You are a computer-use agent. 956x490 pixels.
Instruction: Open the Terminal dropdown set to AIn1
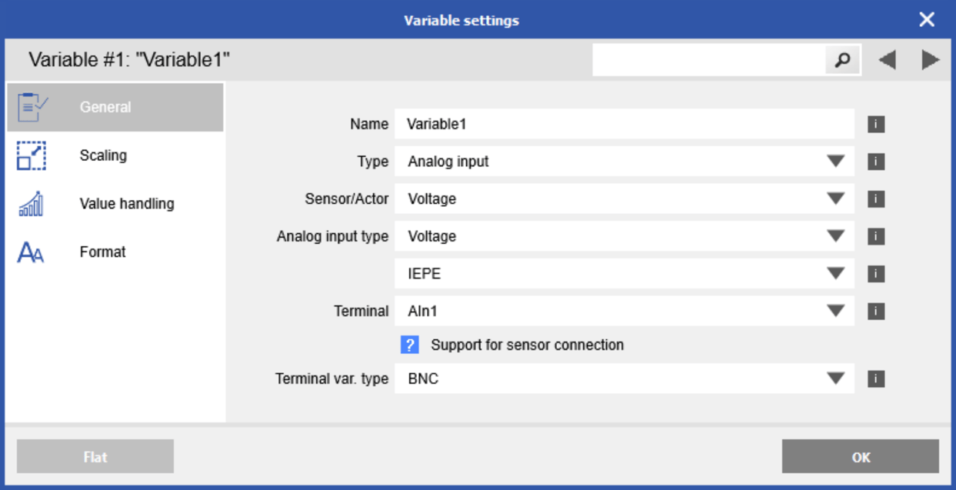[x=835, y=311]
